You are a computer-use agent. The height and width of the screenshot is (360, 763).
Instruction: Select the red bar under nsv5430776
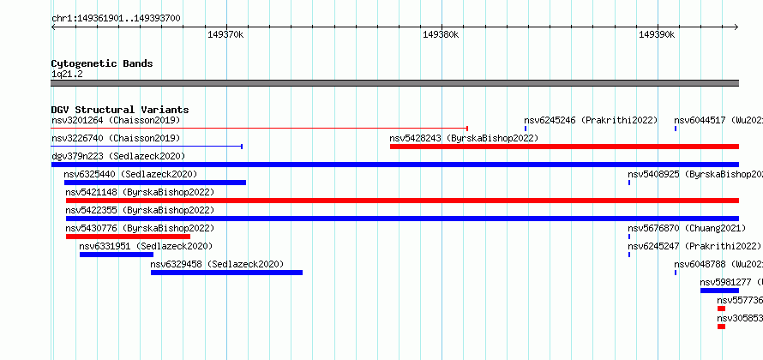pos(128,237)
